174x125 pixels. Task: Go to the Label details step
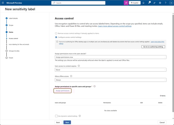click(13, 18)
